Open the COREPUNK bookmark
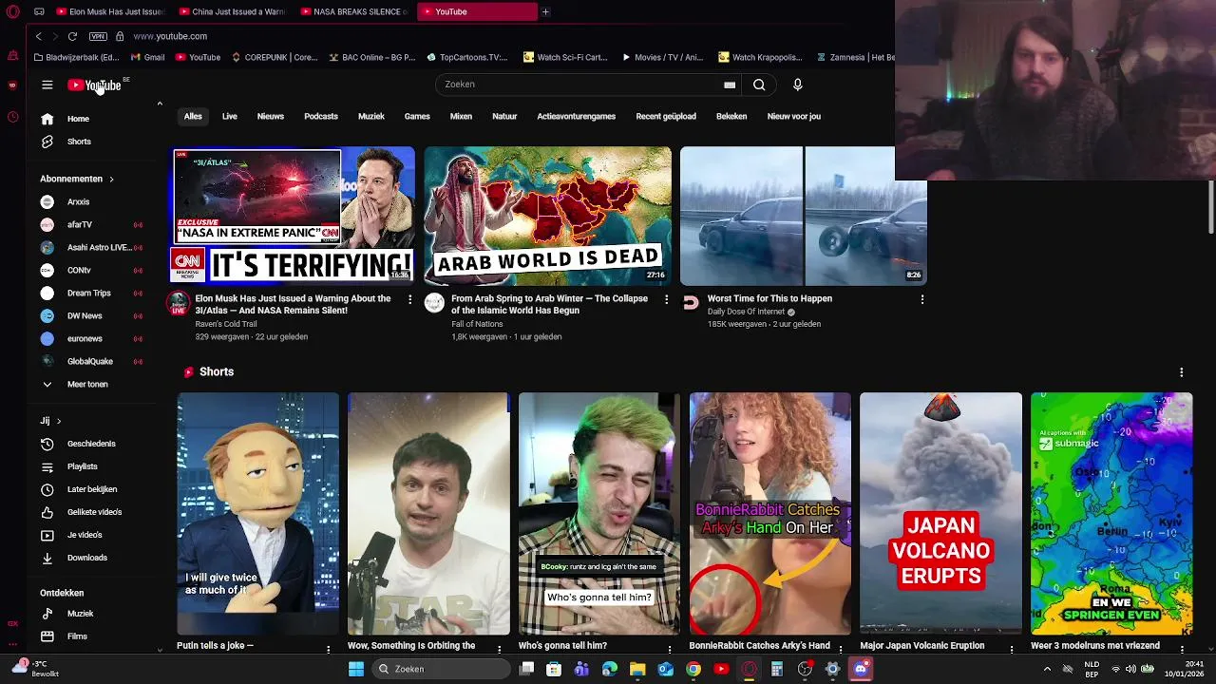The width and height of the screenshot is (1216, 684). point(275,57)
